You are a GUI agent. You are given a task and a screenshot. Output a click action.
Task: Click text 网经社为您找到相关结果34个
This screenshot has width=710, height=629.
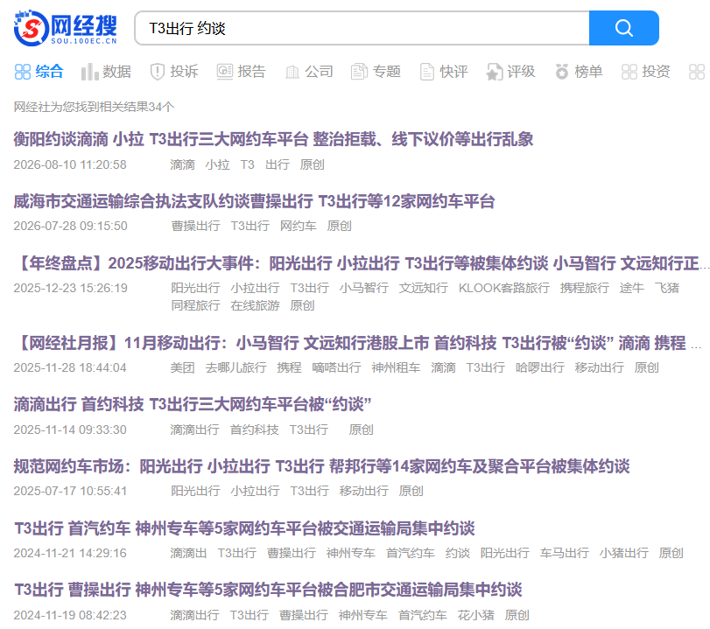94,107
